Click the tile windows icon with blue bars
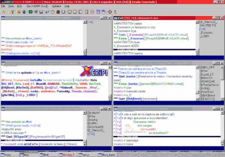Image resolution: width=225 pixels, height=157 pixels. [x=98, y=12]
